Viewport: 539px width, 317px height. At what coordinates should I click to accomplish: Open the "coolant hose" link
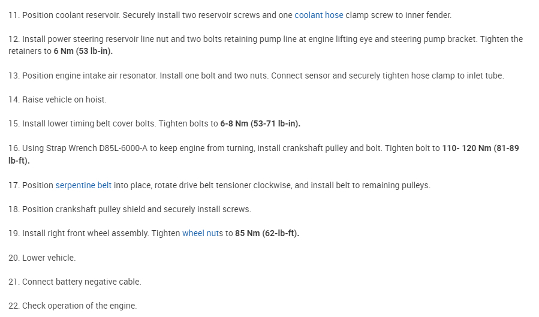[x=318, y=14]
